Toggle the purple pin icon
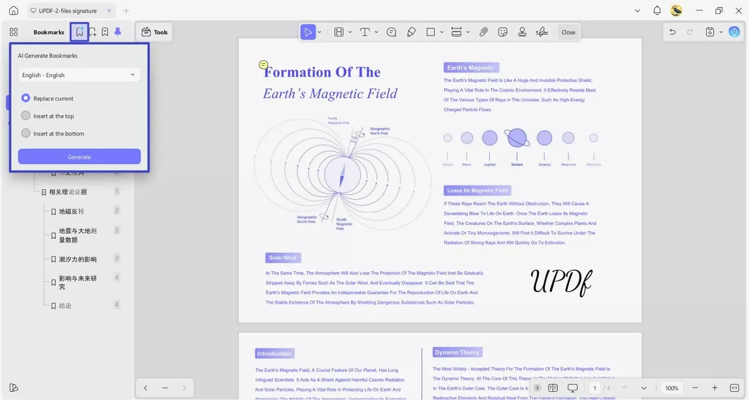Image resolution: width=749 pixels, height=400 pixels. coord(118,32)
